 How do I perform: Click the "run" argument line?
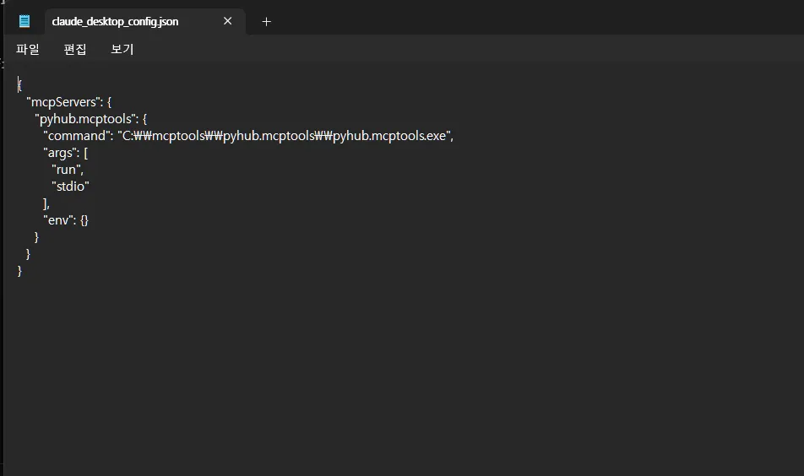point(68,170)
